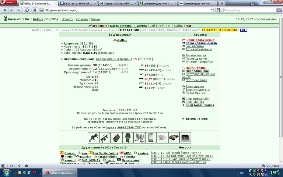Screen dimensions: 283x177
Task: Open Ваша недвижимость link
Action: pos(201,43)
